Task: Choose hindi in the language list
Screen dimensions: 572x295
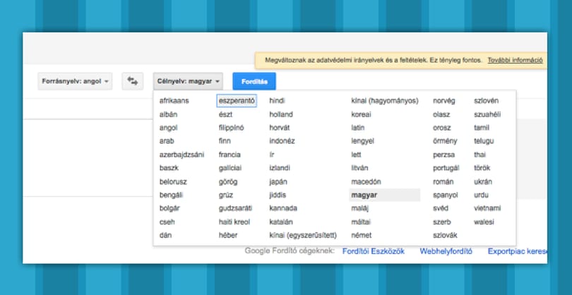Action: (x=277, y=101)
